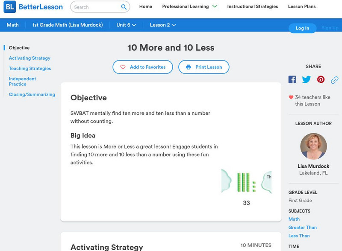The image size is (342, 251).
Task: Click Lisa Murdock's author photo
Action: tap(313, 146)
